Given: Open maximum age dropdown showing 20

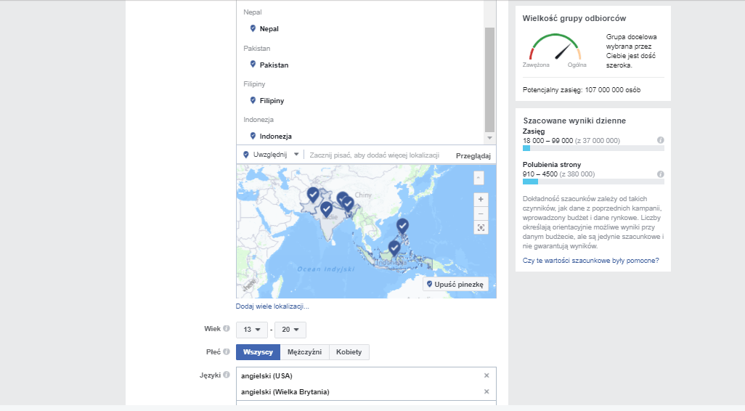Looking at the screenshot, I should pos(290,330).
